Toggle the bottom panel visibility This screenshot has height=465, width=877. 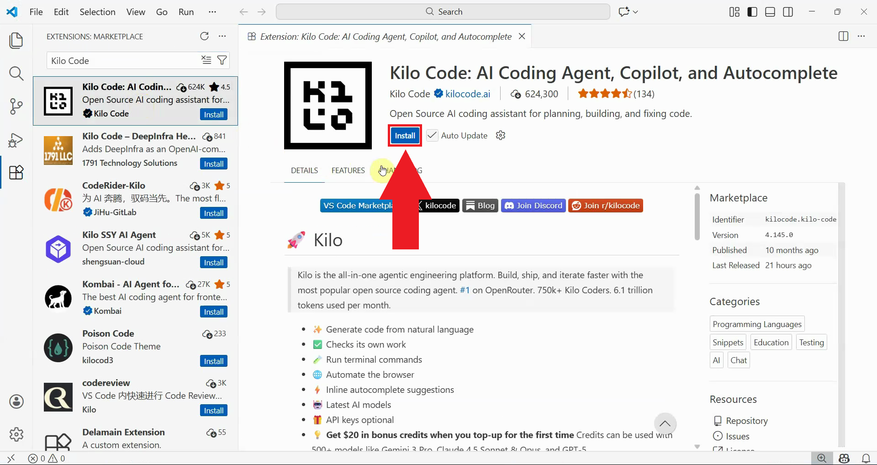click(770, 11)
